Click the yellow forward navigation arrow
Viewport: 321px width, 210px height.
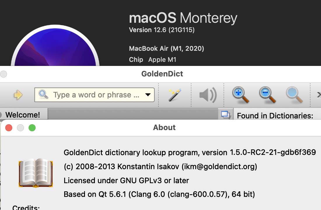click(18, 95)
